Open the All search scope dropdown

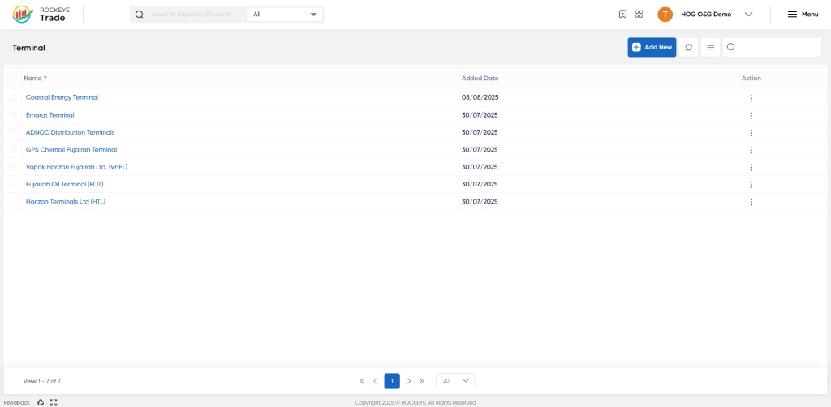(x=285, y=15)
